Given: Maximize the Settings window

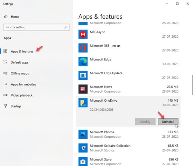Looking at the screenshot, I should point(177,4).
